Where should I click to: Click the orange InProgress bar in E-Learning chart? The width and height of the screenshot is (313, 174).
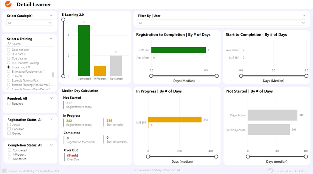(100, 71)
